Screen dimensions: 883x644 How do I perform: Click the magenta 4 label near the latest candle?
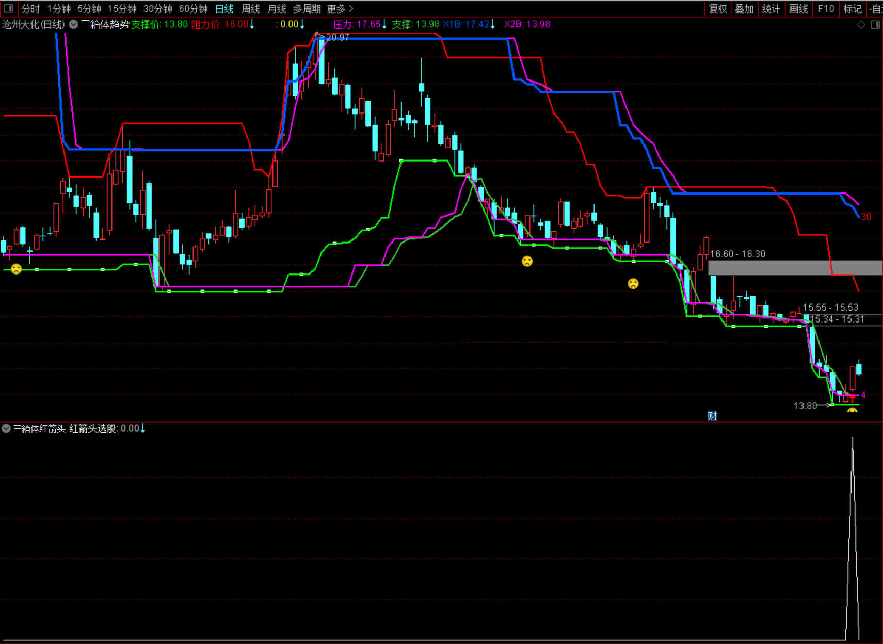tap(863, 395)
